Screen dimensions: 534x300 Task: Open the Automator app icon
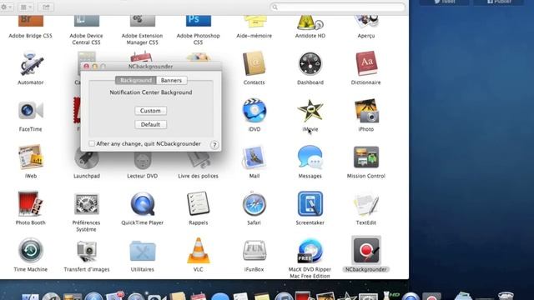point(31,64)
